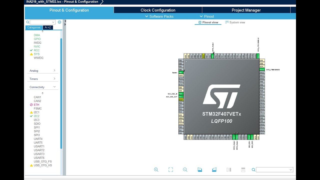Zoom out of the chip pinout
The width and height of the screenshot is (320, 180).
coord(185,169)
